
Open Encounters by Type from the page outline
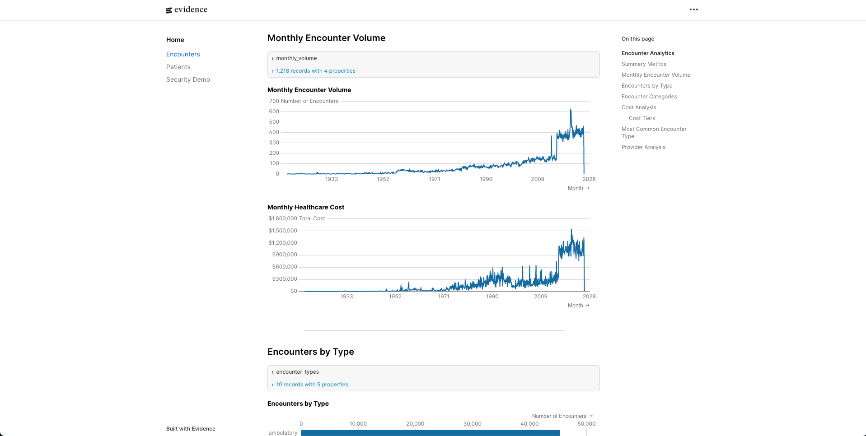(x=646, y=86)
